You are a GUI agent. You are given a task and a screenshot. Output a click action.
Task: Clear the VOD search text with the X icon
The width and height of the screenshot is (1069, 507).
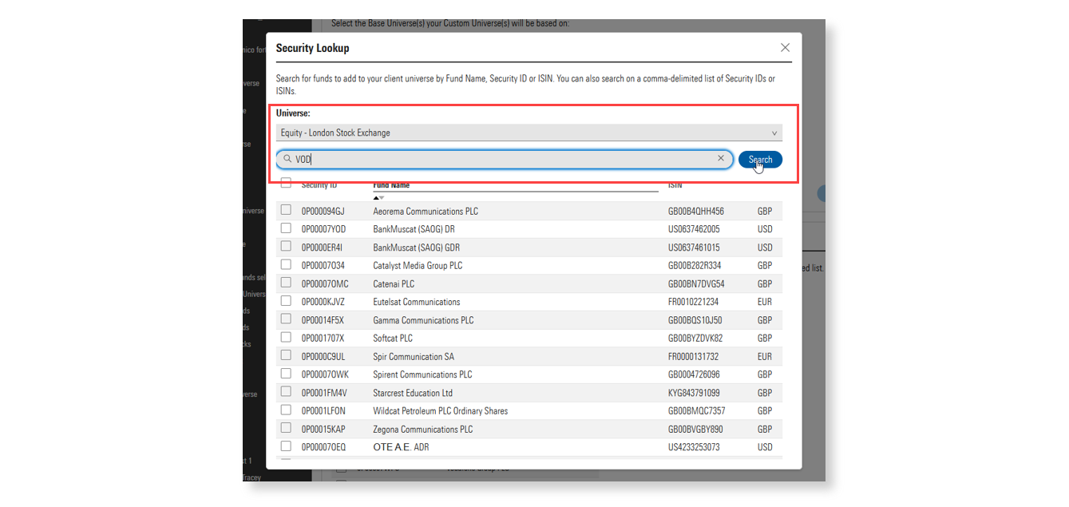[x=720, y=159]
